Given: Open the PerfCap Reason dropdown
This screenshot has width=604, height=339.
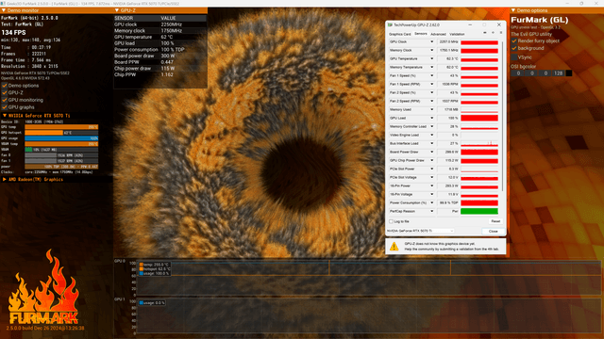Looking at the screenshot, I should [x=431, y=211].
